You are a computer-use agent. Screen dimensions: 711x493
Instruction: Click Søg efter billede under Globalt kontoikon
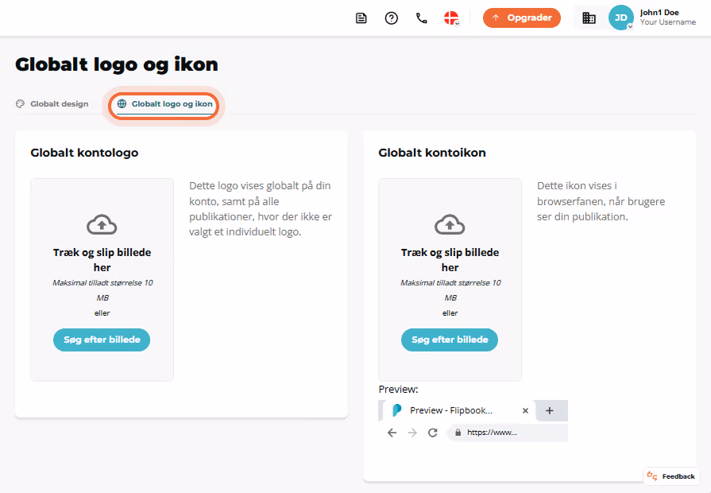[450, 340]
